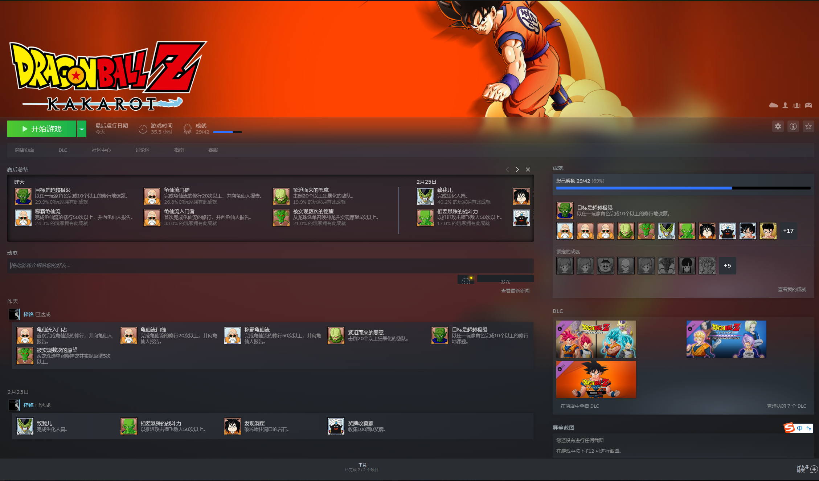Screen dimensions: 819x481
Task: Click the clock icon beside 游戏时间
Action: tap(143, 129)
